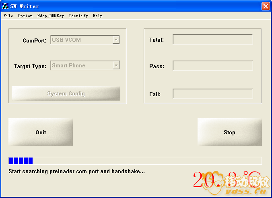The image size is (272, 198).
Task: Click inside the Fail count field
Action: (212, 94)
